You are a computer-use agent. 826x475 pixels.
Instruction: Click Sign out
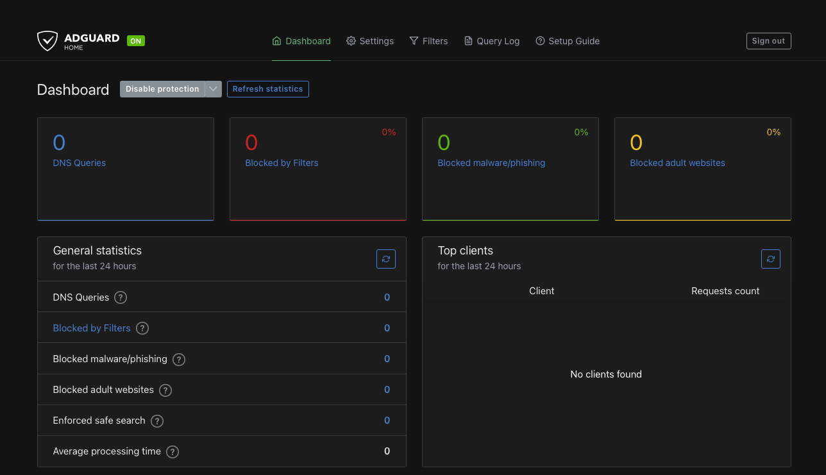768,40
